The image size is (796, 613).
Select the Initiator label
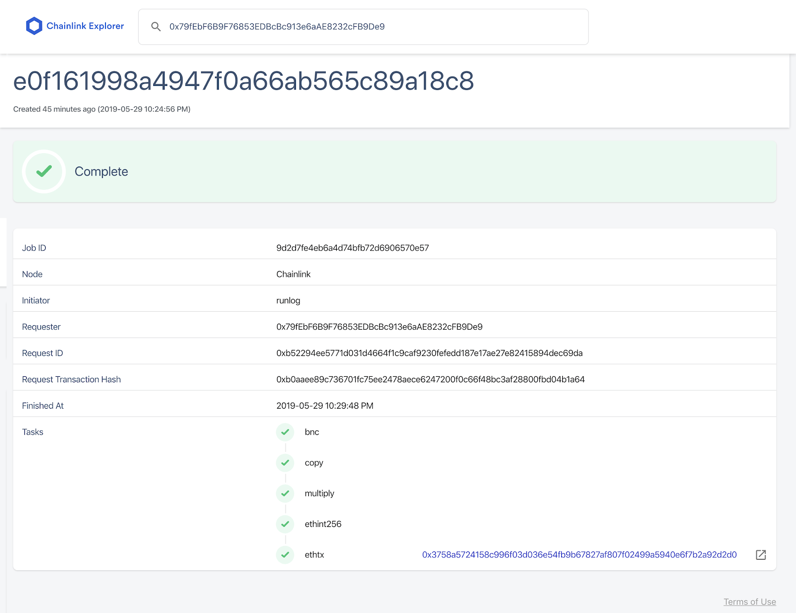click(x=36, y=301)
